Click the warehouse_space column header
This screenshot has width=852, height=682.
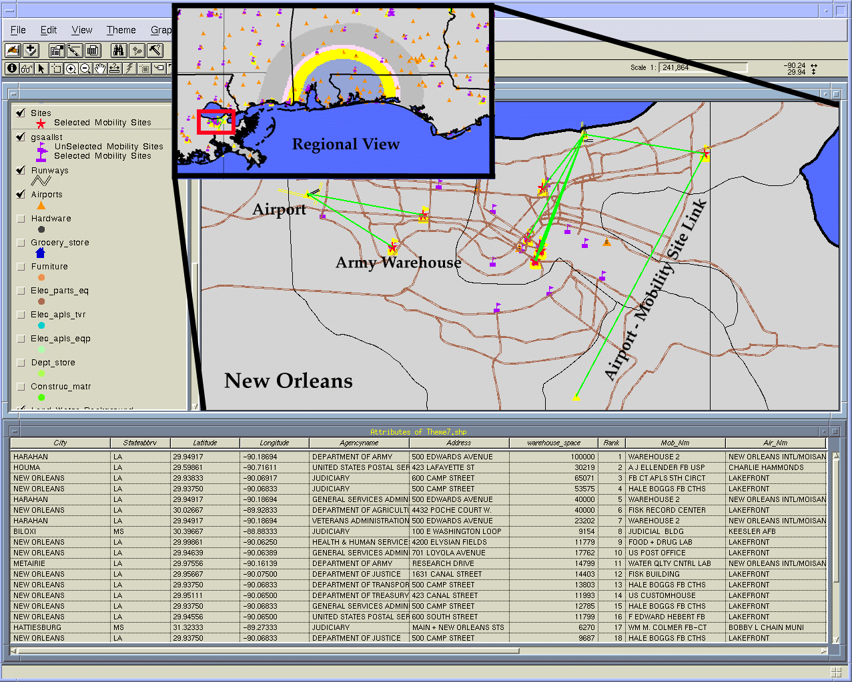coord(553,443)
